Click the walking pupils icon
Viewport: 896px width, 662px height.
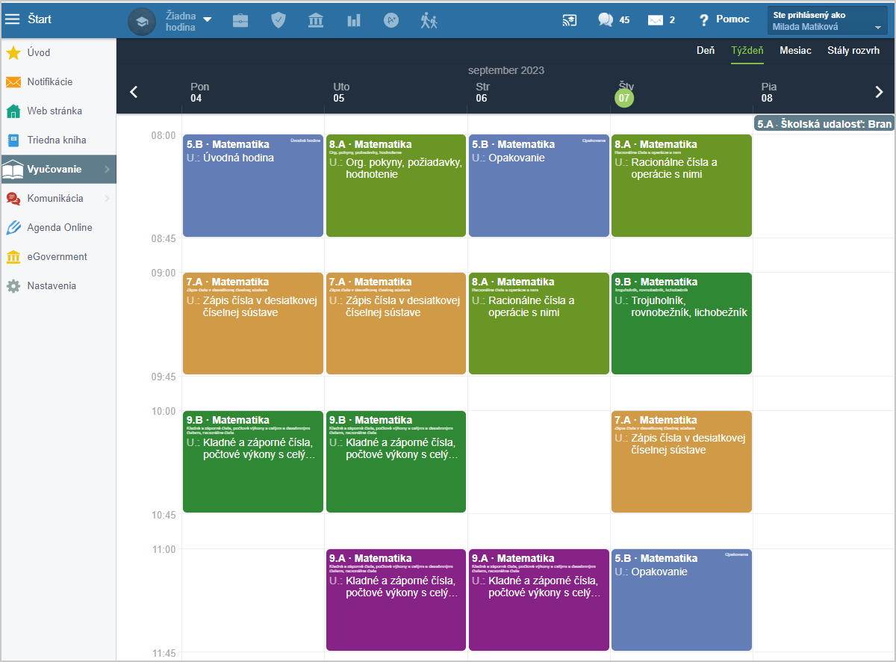coord(429,20)
